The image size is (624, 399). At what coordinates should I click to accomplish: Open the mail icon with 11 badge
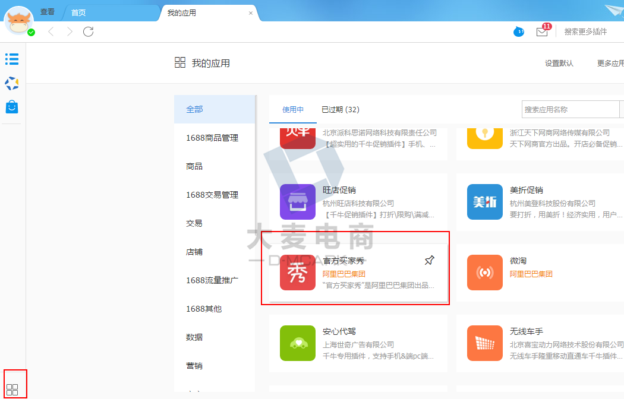point(543,31)
